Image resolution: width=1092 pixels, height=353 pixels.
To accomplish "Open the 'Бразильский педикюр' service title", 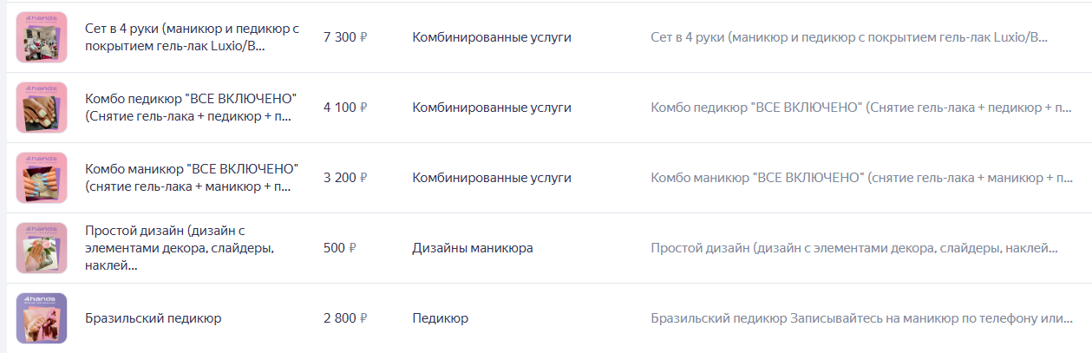I will coord(154,318).
